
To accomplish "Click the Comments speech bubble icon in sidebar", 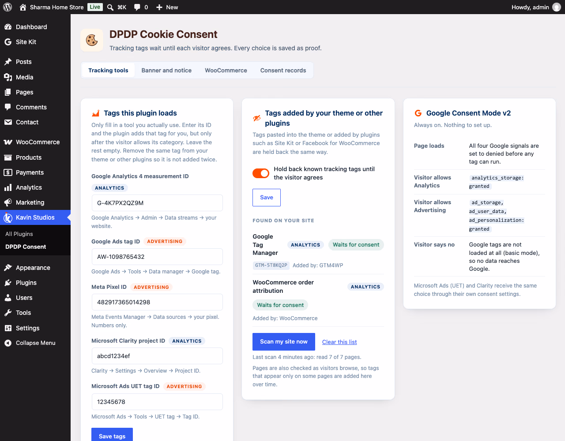I will [x=8, y=107].
